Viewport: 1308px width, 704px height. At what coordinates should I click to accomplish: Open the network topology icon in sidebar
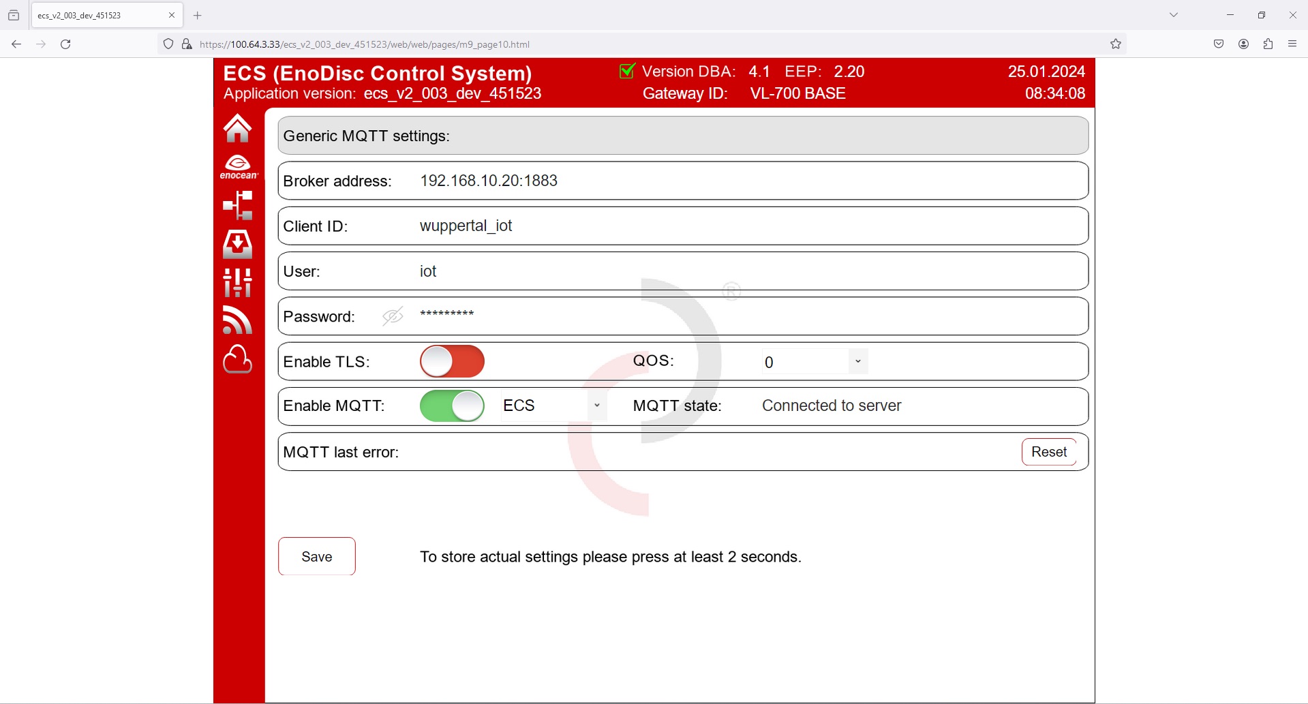coord(238,205)
